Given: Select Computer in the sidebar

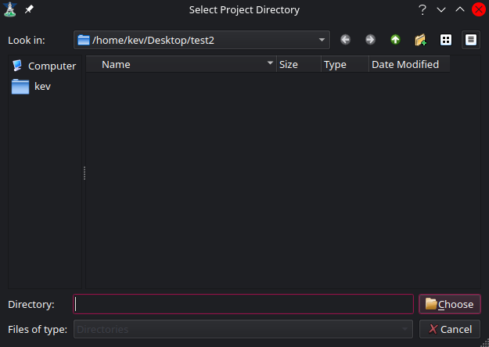Looking at the screenshot, I should pyautogui.click(x=45, y=66).
